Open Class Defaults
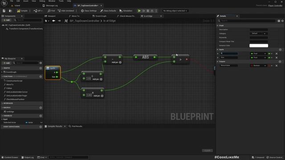 [x=108, y=11]
